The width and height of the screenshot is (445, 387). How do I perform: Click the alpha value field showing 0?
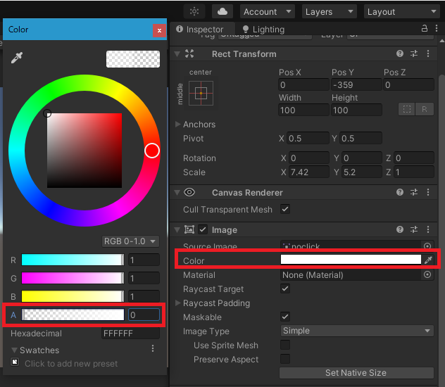tap(144, 315)
